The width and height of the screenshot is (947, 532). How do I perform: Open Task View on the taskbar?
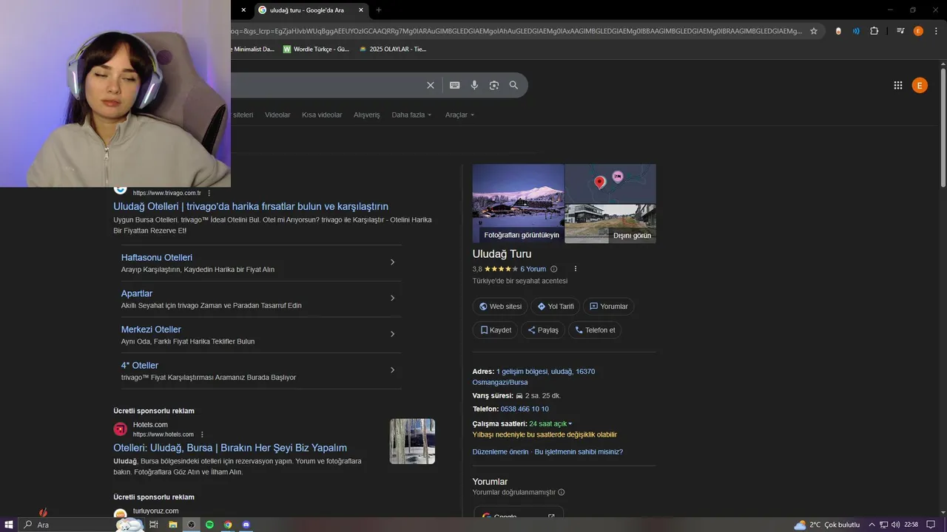pyautogui.click(x=154, y=525)
